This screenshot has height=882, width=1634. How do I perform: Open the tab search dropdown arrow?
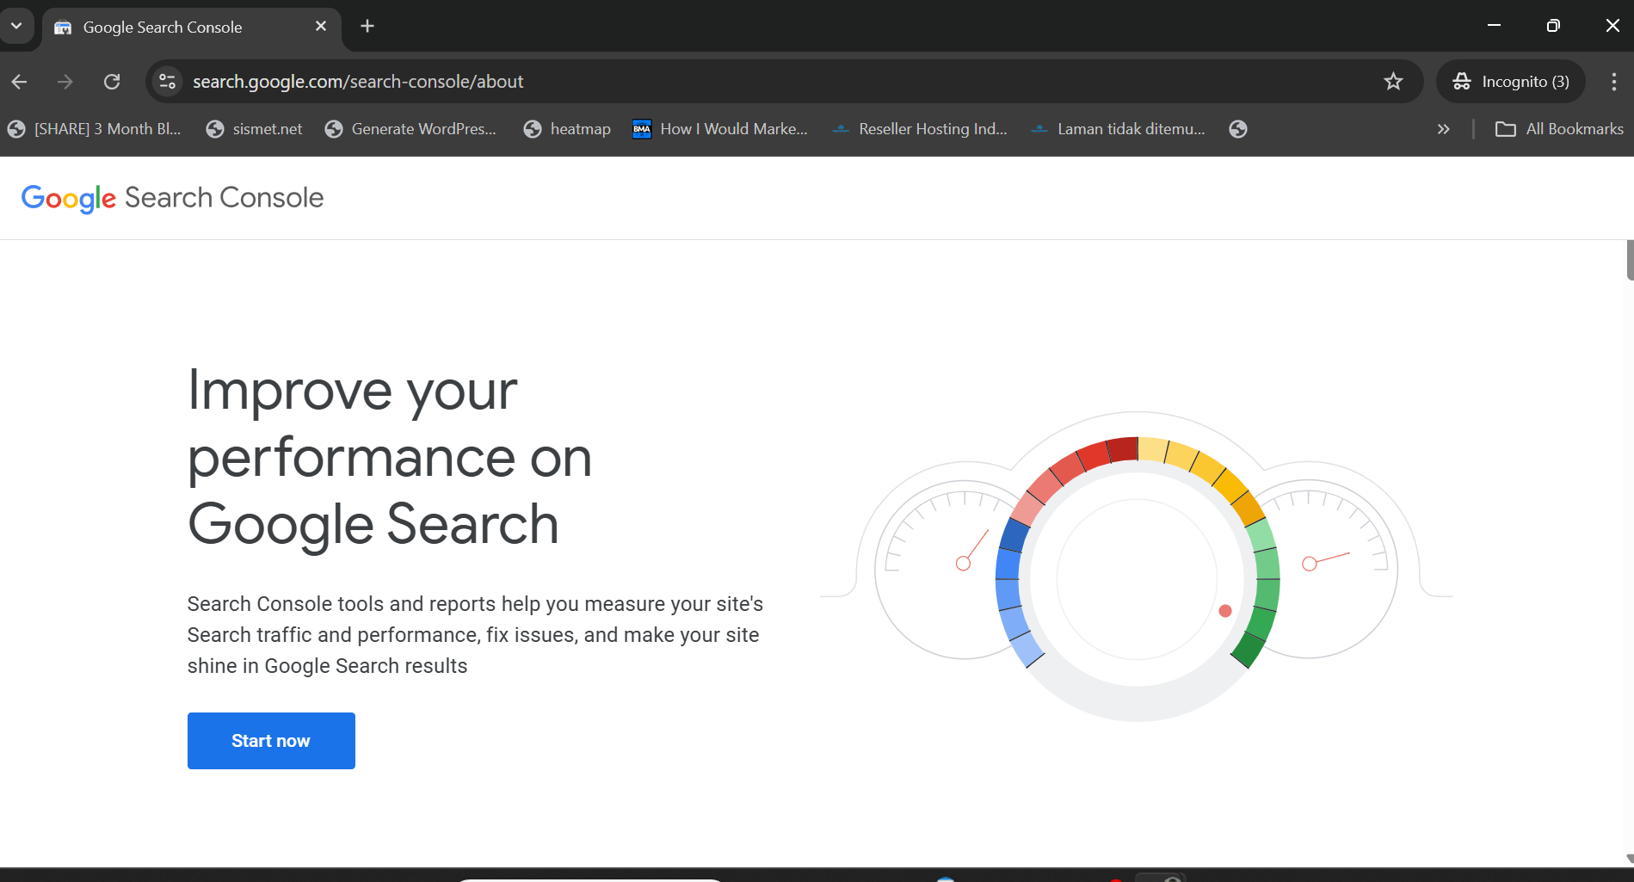pos(16,27)
